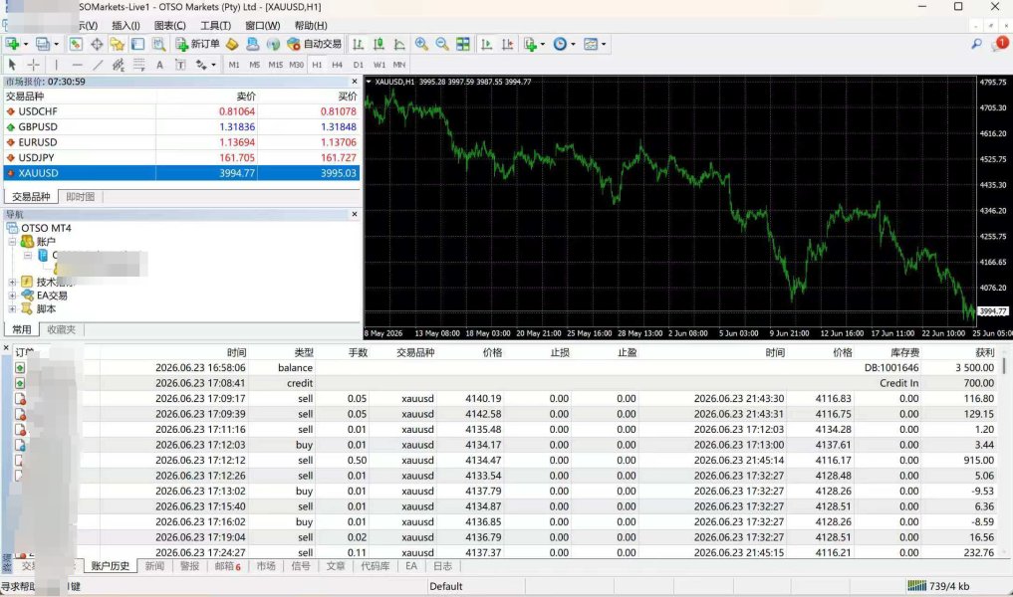Collapse the 账户 tree node
This screenshot has height=597, width=1013.
pyautogui.click(x=12, y=242)
